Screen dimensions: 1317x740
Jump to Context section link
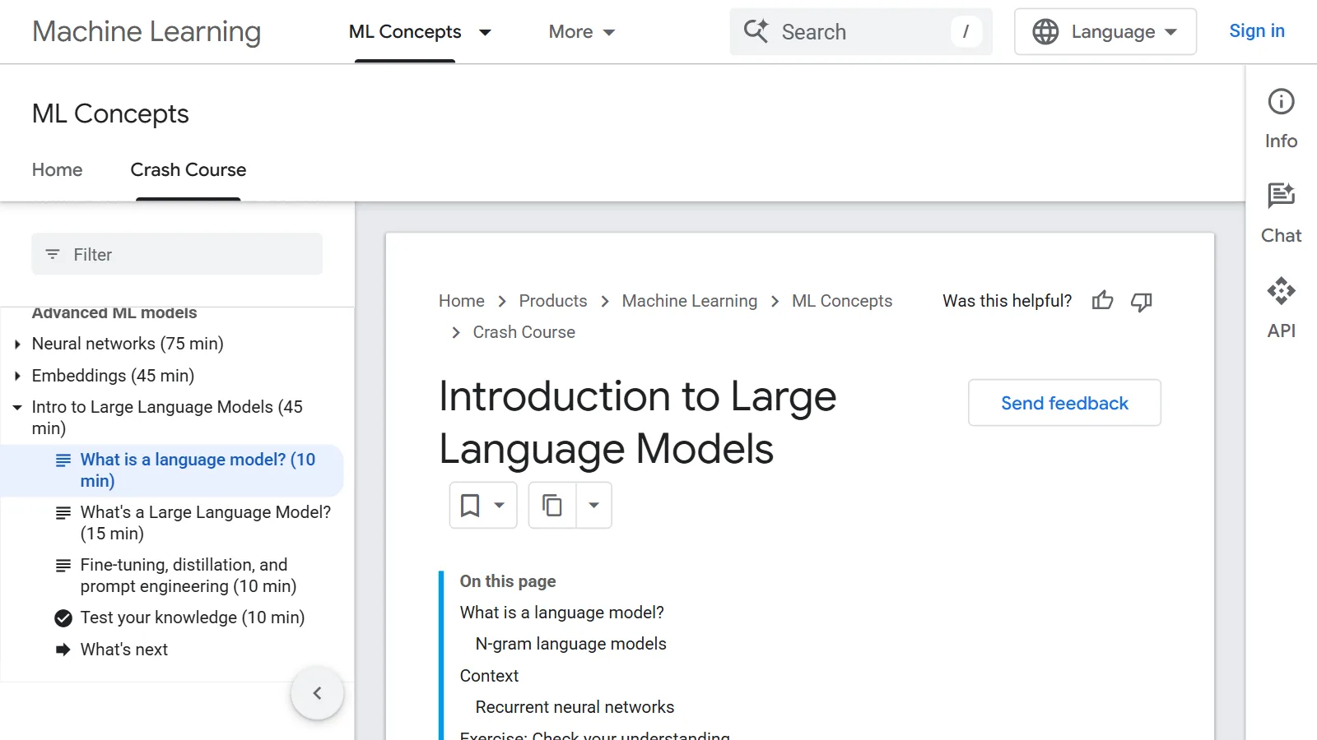tap(489, 676)
